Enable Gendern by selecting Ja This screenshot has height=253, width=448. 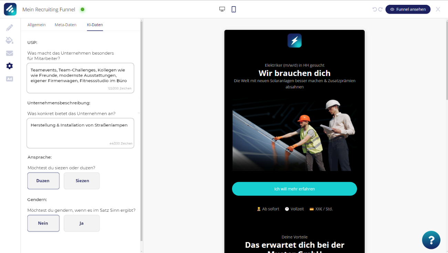82,223
